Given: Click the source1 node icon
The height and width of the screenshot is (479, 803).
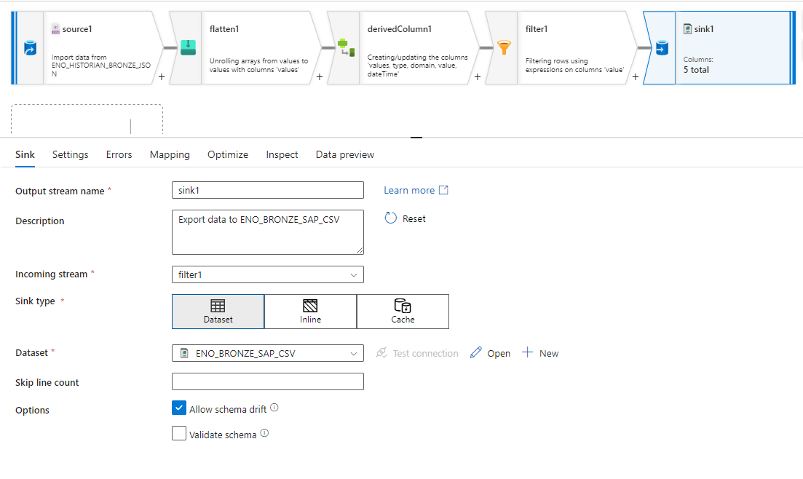Looking at the screenshot, I should pos(30,48).
